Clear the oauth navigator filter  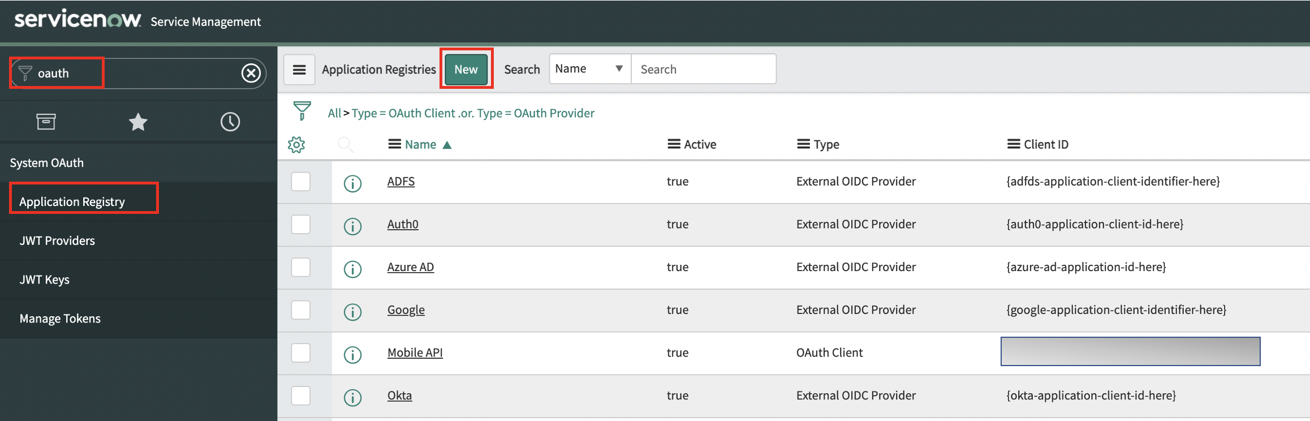click(251, 73)
